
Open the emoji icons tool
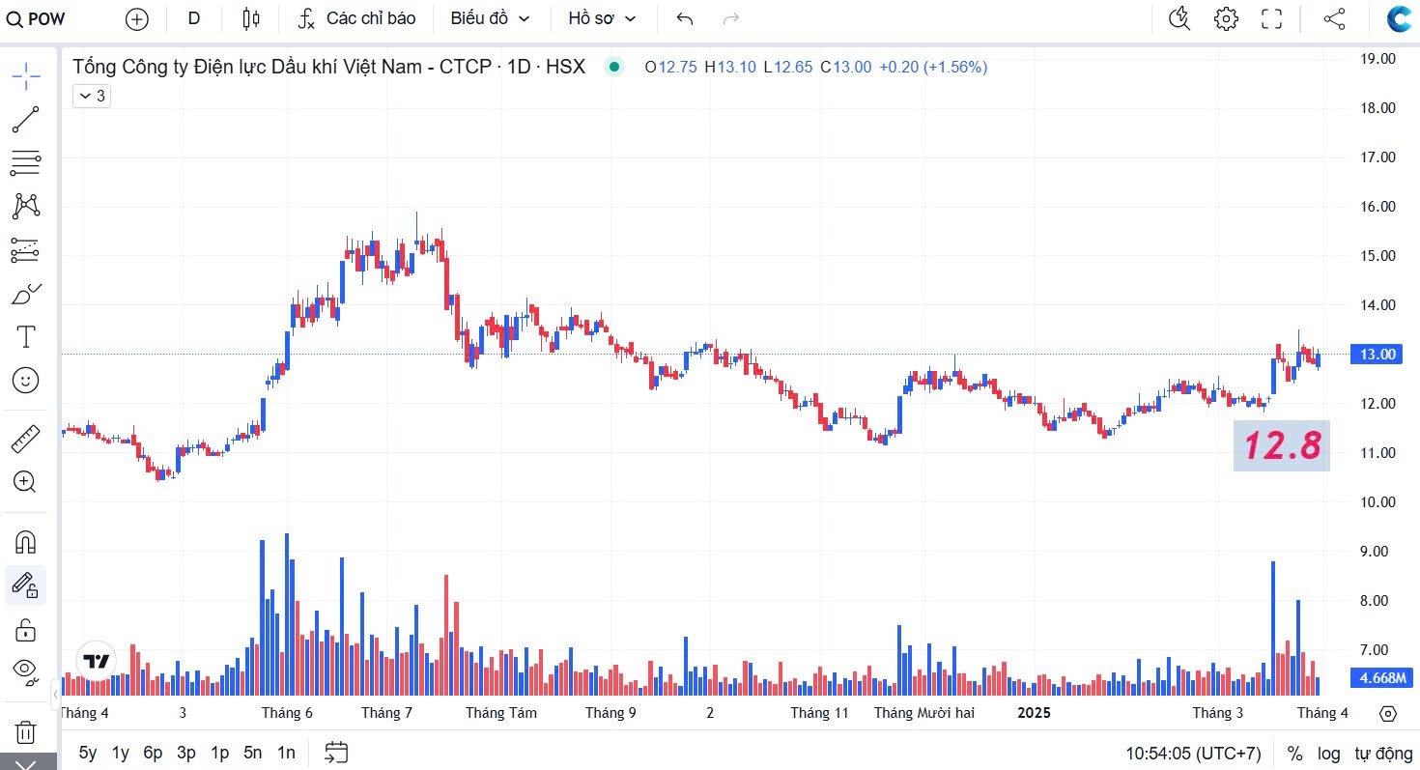[x=26, y=381]
